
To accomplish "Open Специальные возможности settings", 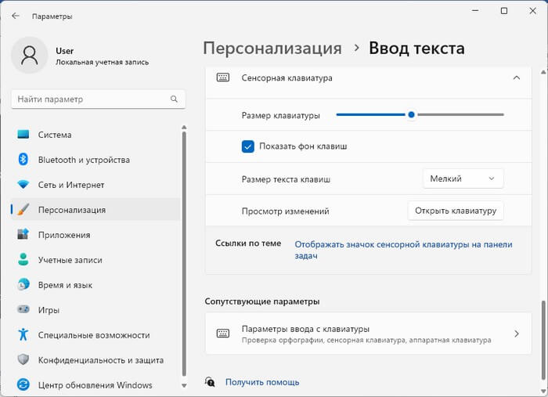I will click(x=96, y=335).
